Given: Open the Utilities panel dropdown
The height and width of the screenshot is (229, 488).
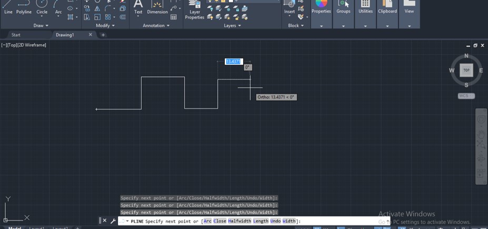Looking at the screenshot, I should tap(365, 26).
